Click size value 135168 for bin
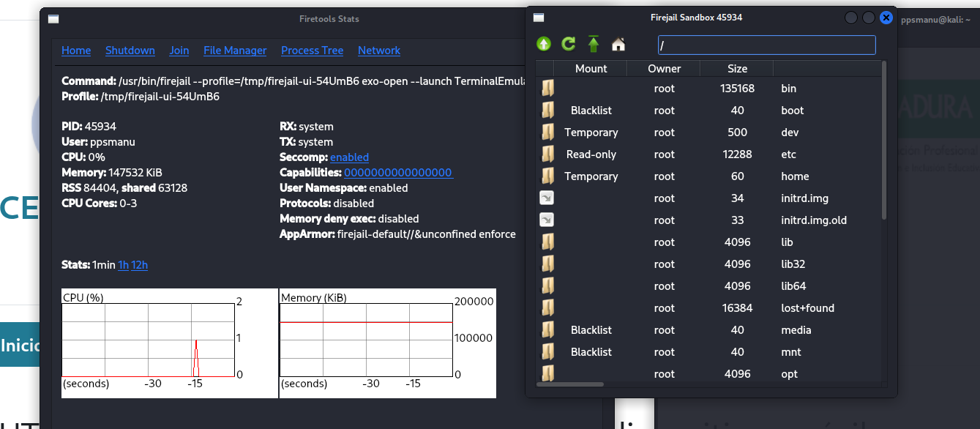The width and height of the screenshot is (980, 429). point(737,89)
